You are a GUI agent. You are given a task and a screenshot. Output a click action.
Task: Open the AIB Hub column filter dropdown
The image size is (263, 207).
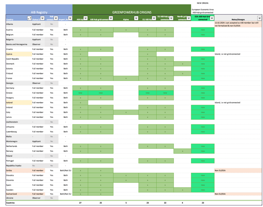click(x=86, y=18)
